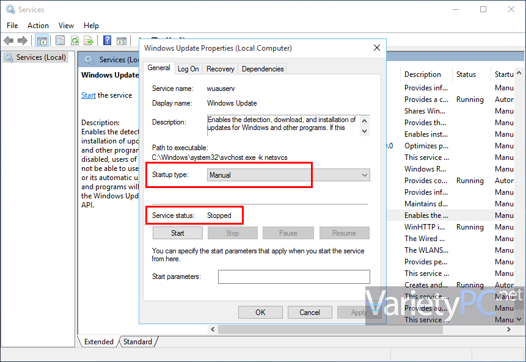Click the green Refresh toolbar icon
The width and height of the screenshot is (526, 362).
tap(75, 41)
